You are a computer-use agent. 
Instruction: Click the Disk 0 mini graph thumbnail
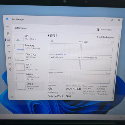pos(20,57)
